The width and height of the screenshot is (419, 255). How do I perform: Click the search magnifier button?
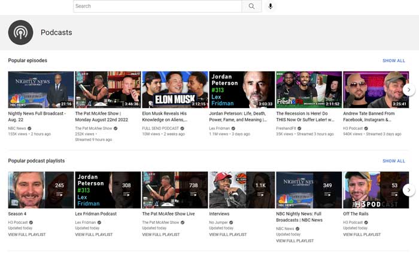[x=251, y=6]
